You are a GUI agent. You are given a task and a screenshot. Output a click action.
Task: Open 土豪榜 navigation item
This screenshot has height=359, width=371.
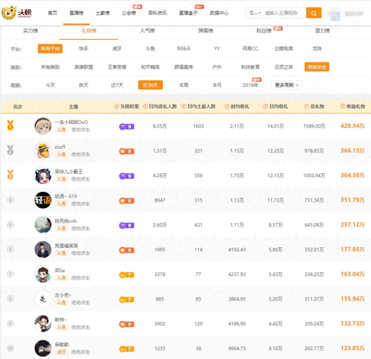[102, 13]
